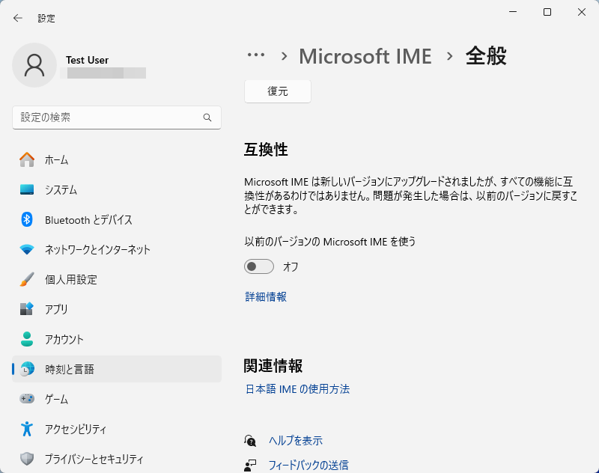Click the search magnifier icon
The width and height of the screenshot is (599, 473).
207,118
